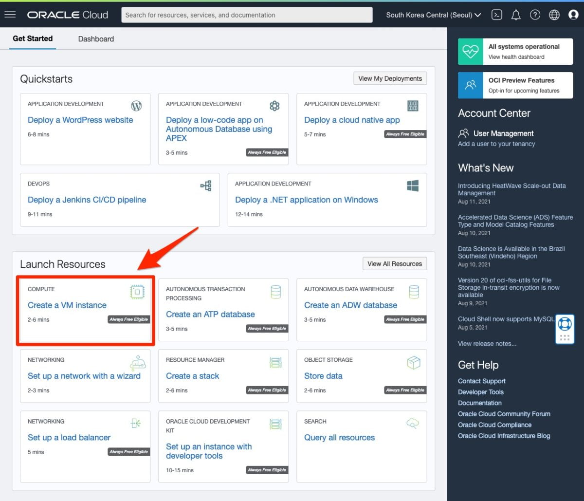Click the Object Storage box icon
This screenshot has height=501, width=584.
coord(414,362)
